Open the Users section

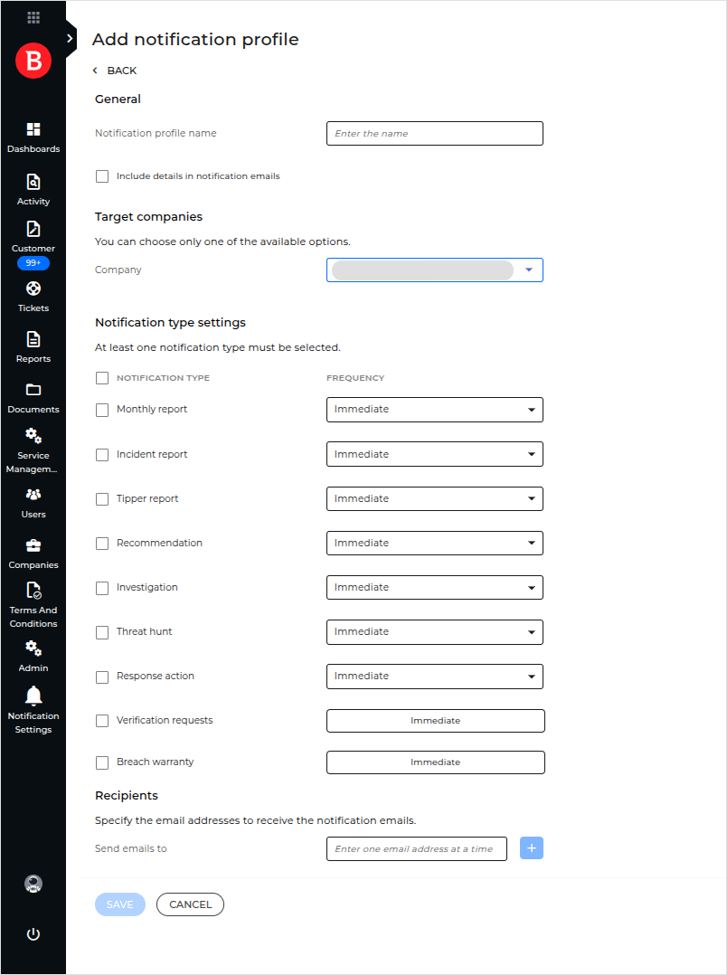[x=33, y=501]
